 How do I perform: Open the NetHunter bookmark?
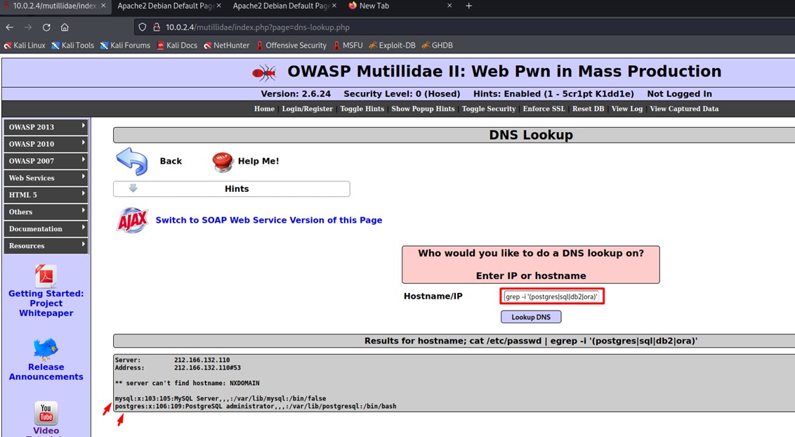(x=227, y=46)
